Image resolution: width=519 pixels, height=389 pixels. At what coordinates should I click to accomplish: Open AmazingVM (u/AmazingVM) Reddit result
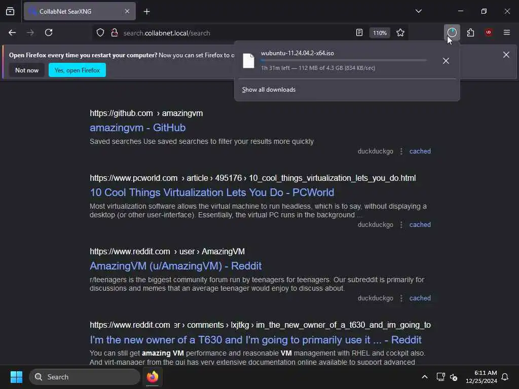(176, 266)
